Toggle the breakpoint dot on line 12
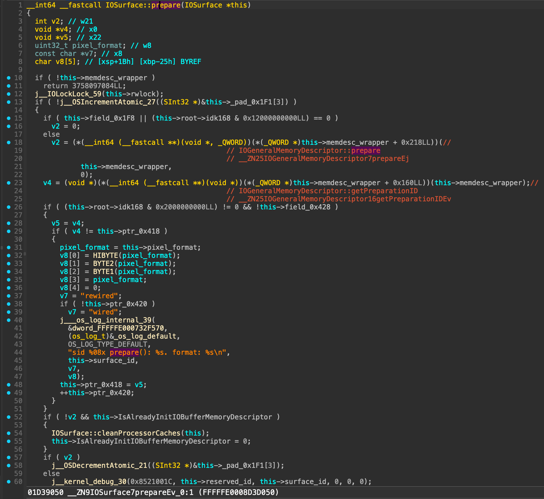 (9, 94)
